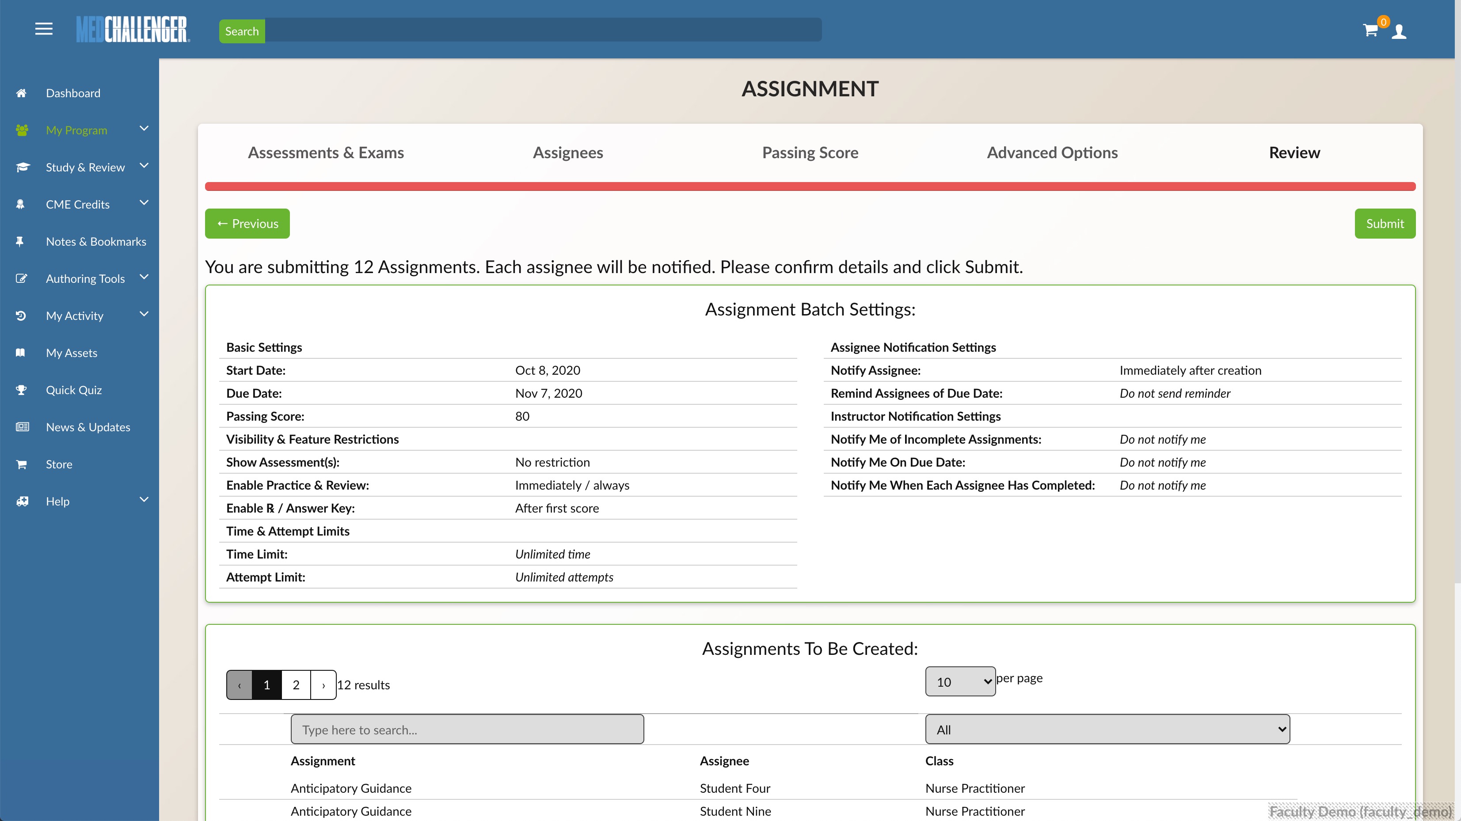Click the Type here to search field
The image size is (1461, 821).
pos(468,729)
